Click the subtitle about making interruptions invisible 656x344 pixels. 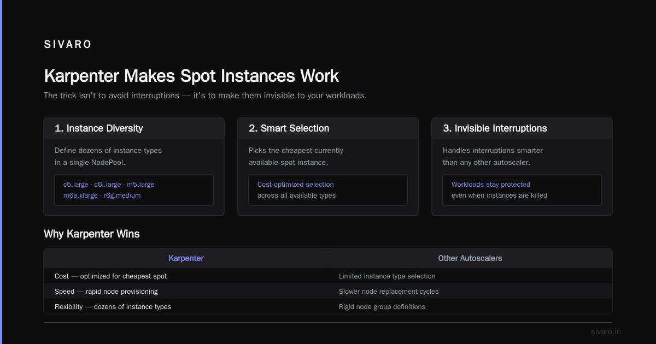click(205, 95)
